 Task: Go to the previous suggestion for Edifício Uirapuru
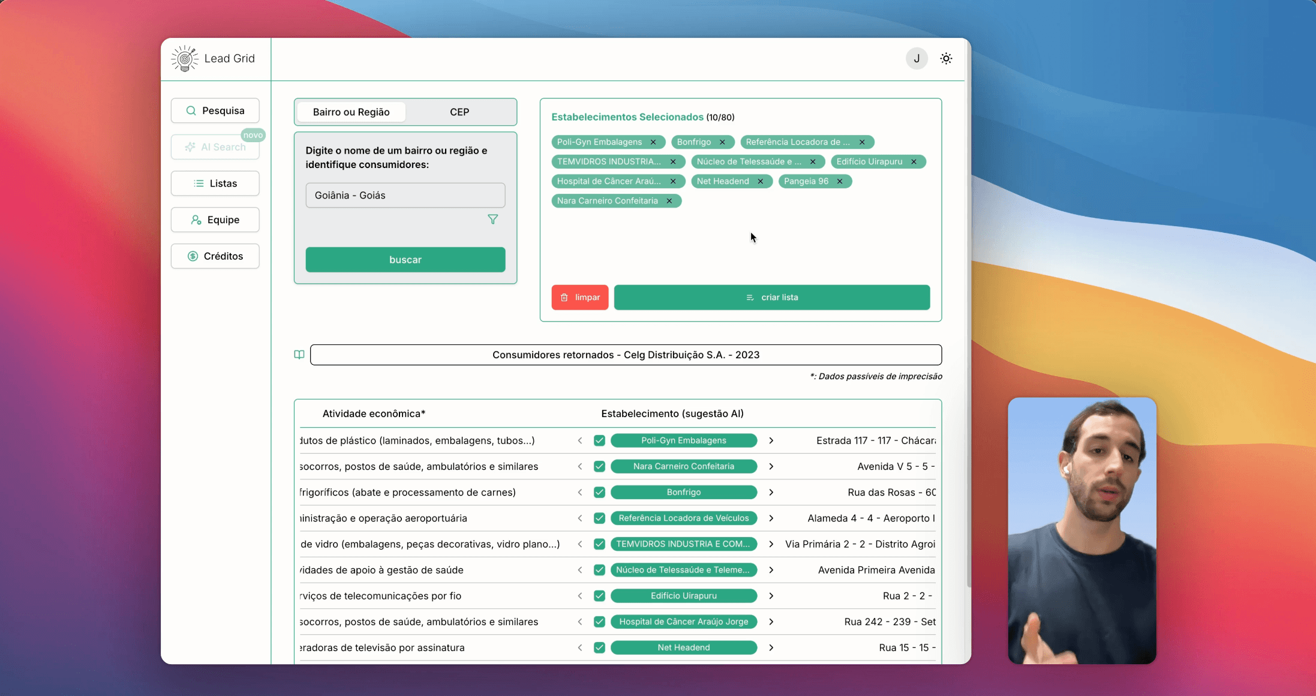click(580, 596)
